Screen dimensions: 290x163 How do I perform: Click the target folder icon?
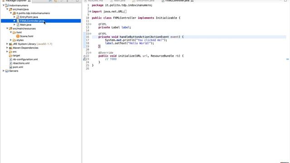(11, 55)
